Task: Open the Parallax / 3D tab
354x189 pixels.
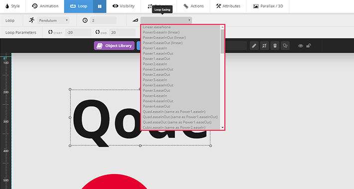Action: (268, 6)
